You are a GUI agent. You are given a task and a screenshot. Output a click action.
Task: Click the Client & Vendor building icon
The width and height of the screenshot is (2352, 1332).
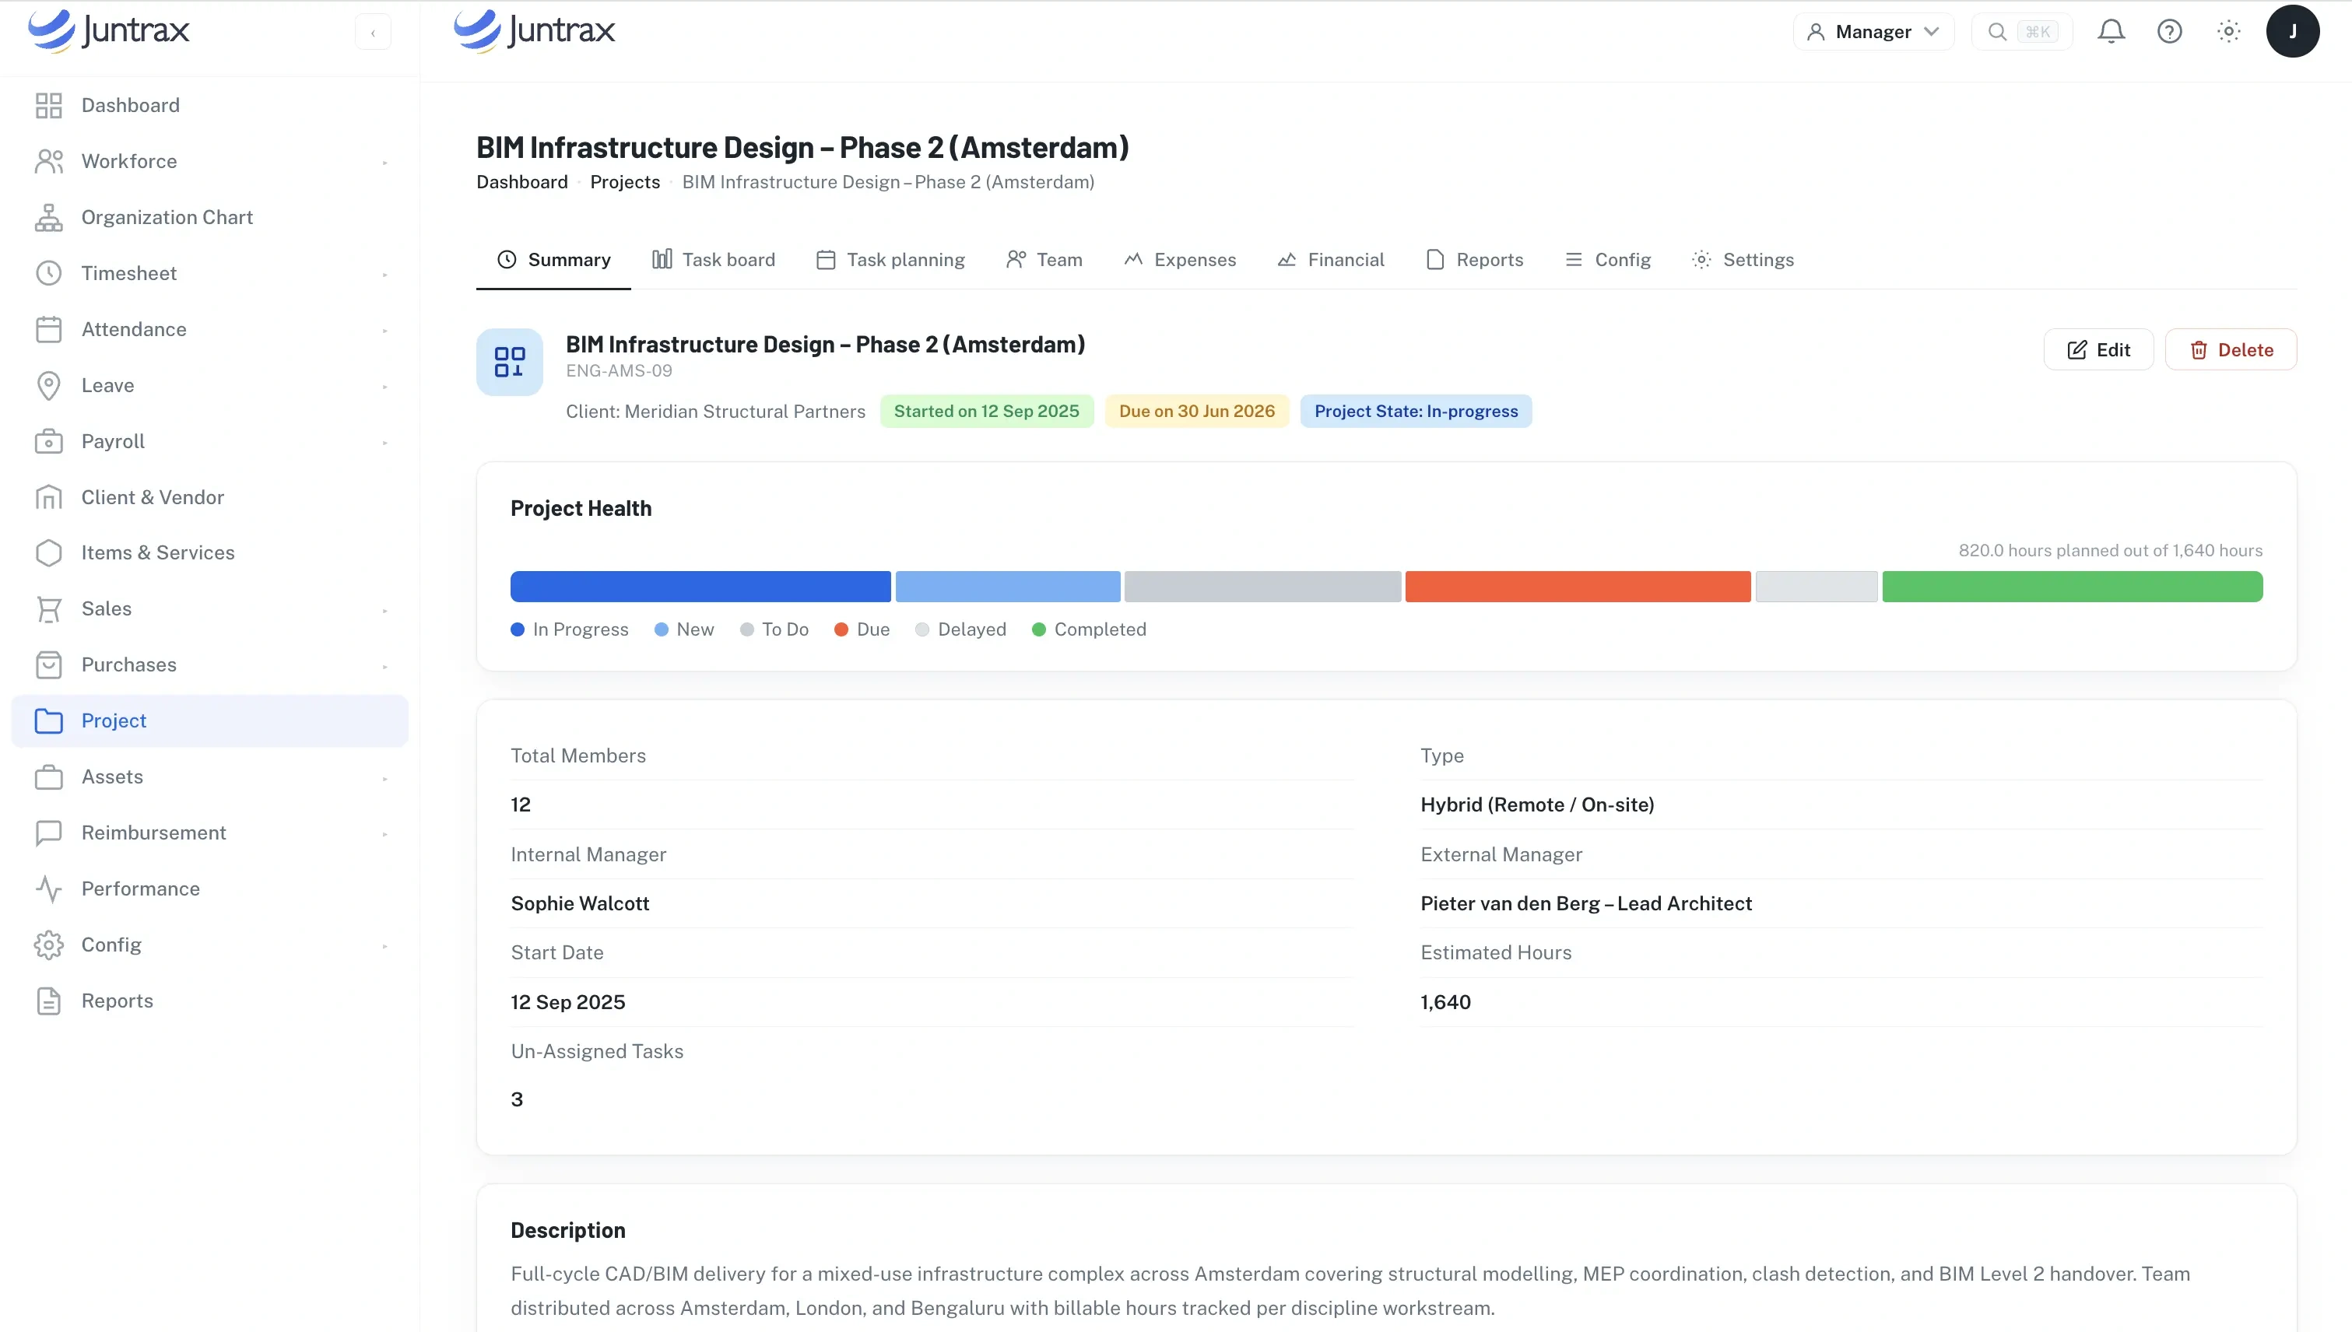(x=48, y=496)
